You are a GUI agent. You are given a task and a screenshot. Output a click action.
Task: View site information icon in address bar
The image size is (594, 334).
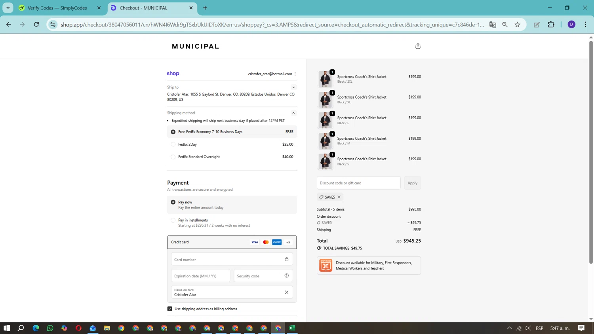tap(53, 25)
